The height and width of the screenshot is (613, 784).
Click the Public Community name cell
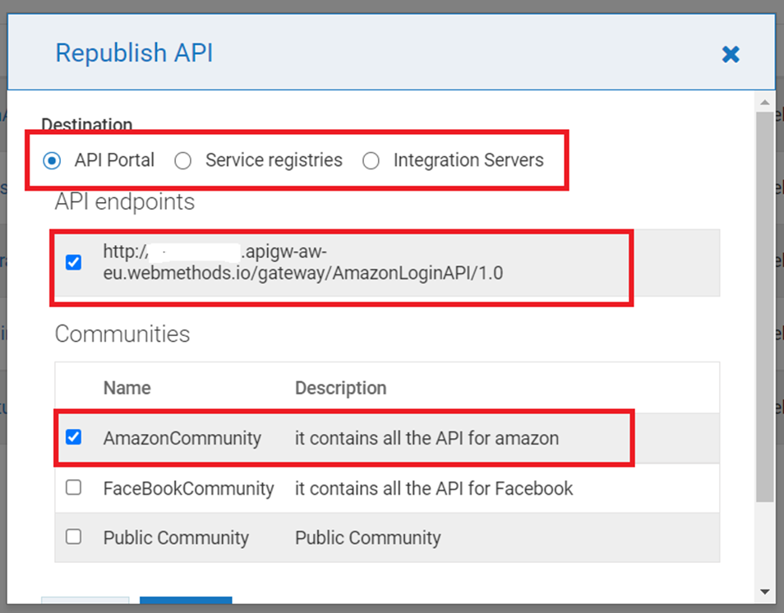click(x=176, y=537)
